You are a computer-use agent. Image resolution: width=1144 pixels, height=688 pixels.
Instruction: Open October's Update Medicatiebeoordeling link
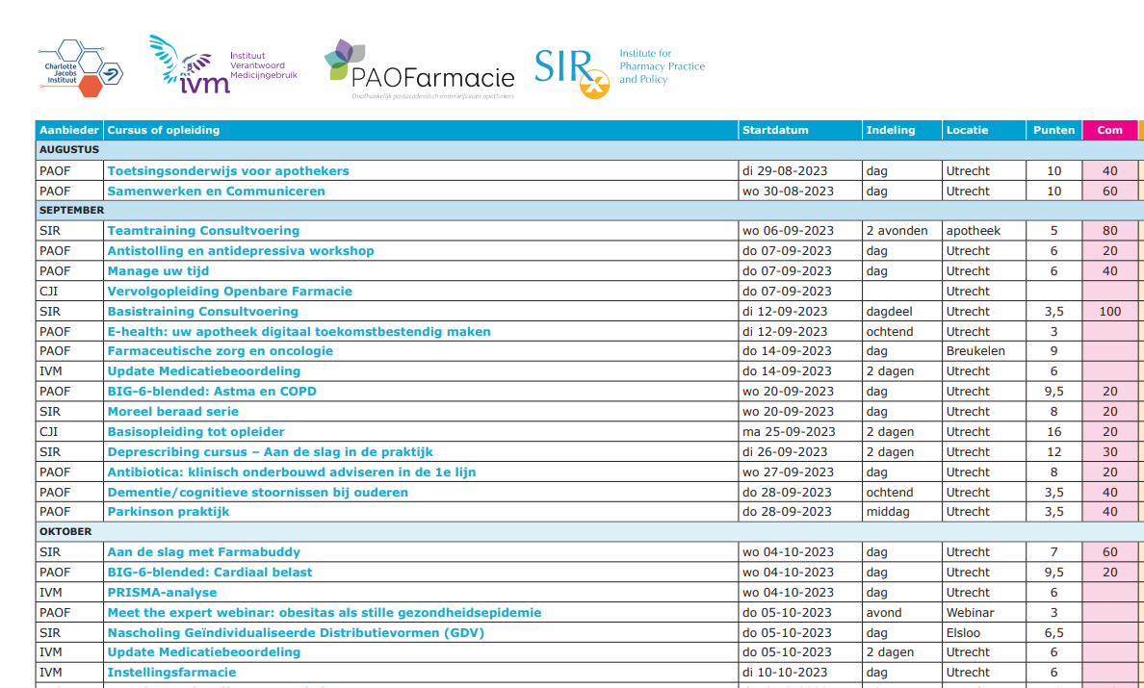203,653
